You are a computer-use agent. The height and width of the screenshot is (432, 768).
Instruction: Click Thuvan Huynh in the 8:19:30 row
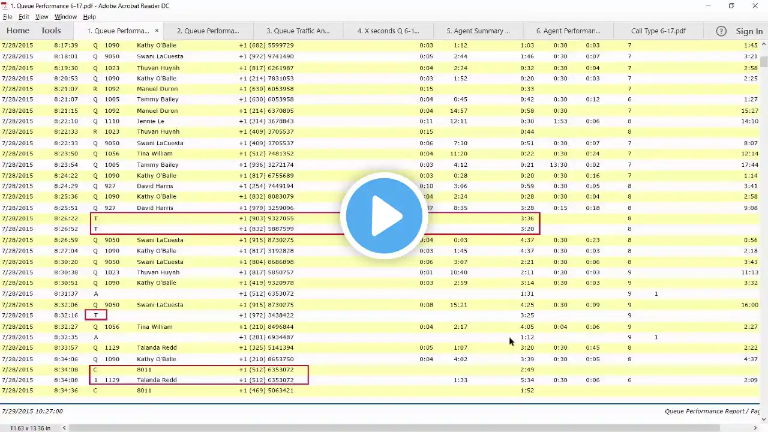(158, 68)
